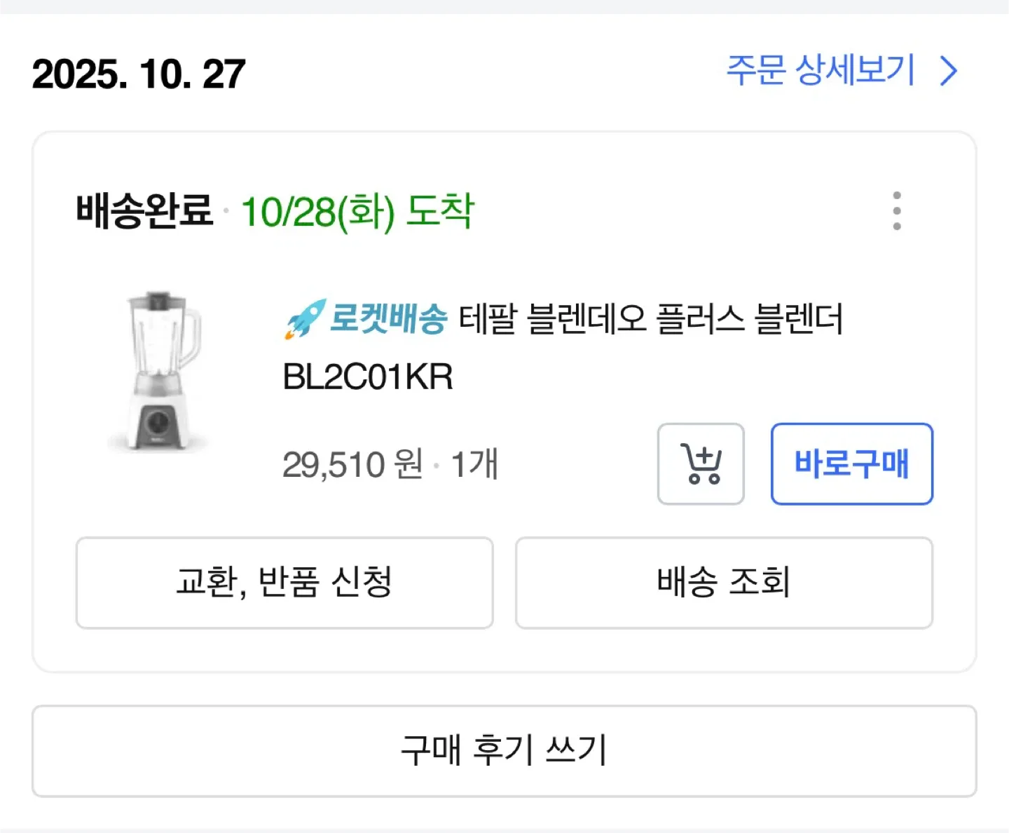Click the 배송완료 delivery status label
The width and height of the screenshot is (1009, 833).
tap(144, 210)
